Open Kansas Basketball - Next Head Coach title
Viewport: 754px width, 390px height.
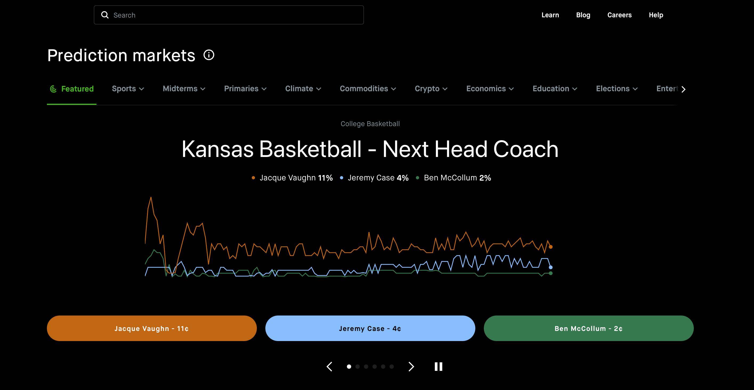coord(370,149)
